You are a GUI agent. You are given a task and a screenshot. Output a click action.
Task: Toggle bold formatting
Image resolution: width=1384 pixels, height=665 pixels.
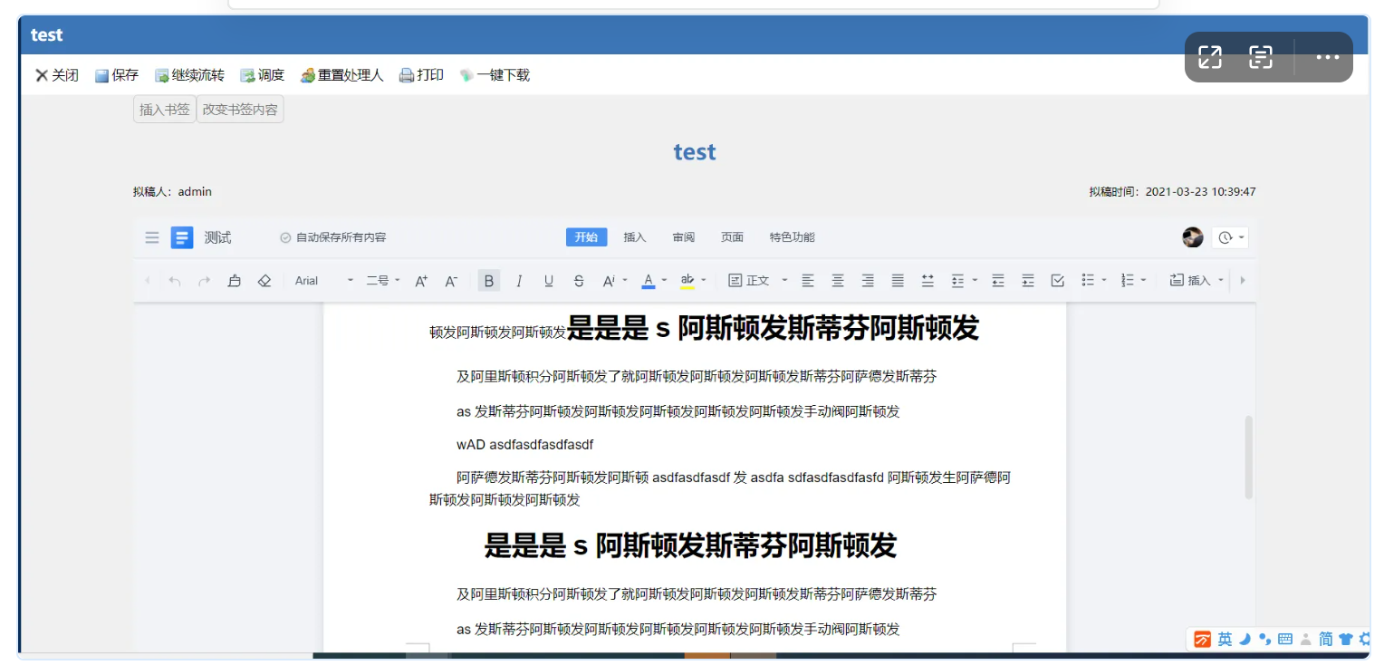click(489, 281)
